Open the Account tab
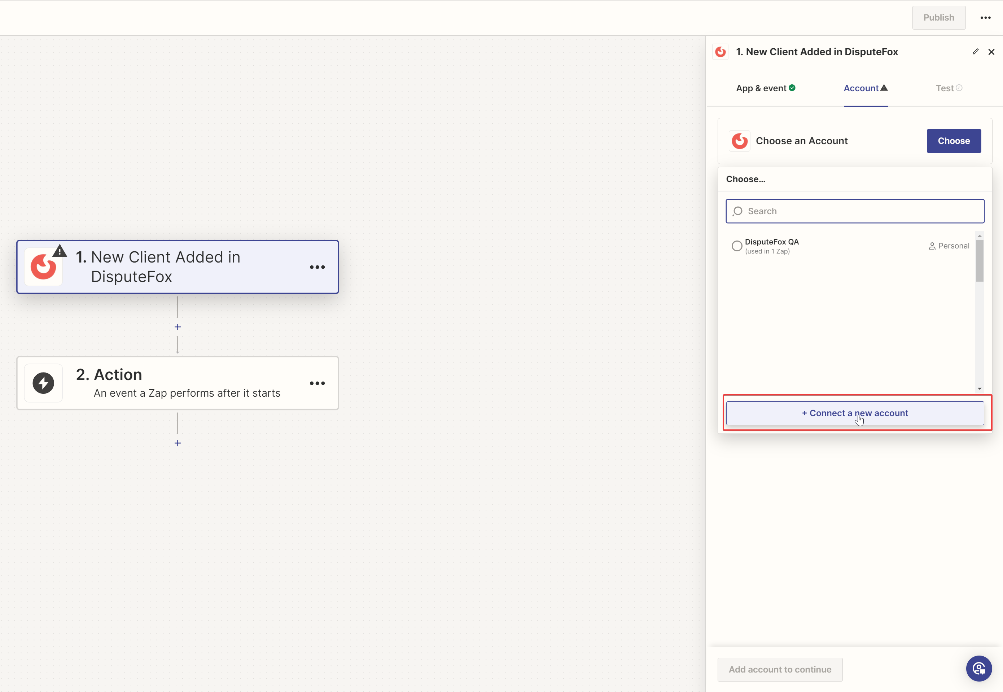The image size is (1003, 692). coord(861,88)
